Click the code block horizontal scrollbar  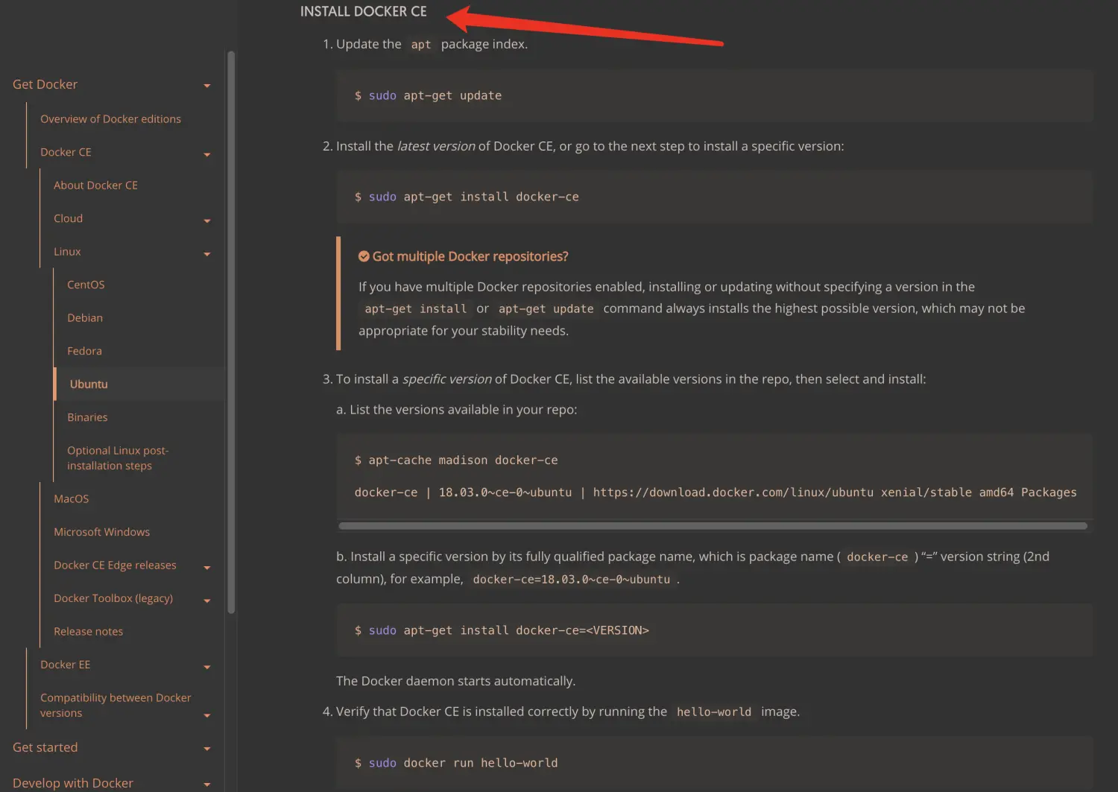(x=713, y=526)
